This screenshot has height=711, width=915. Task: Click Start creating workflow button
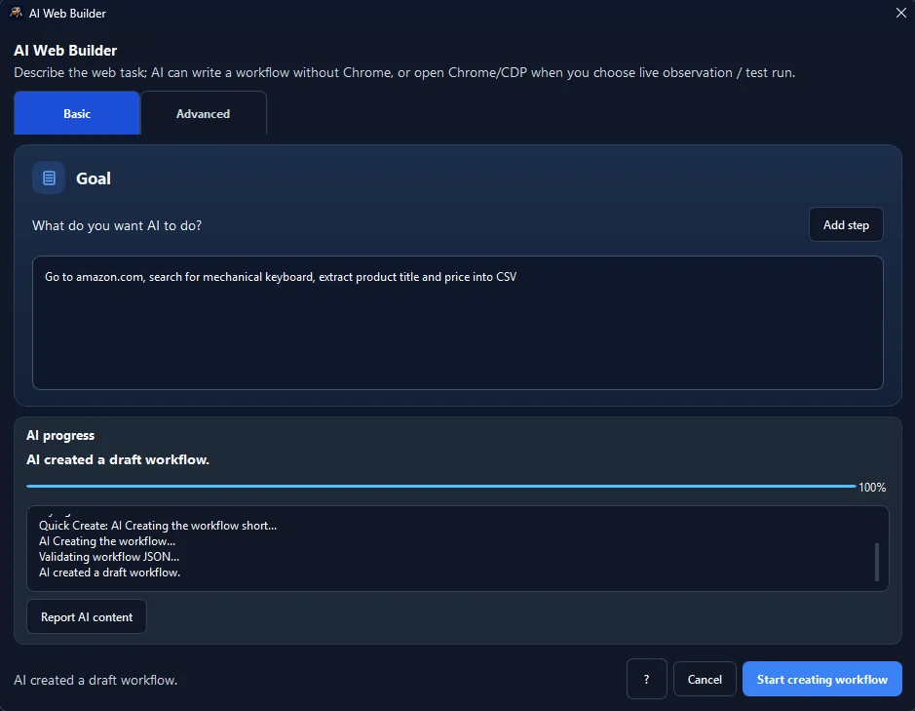(x=821, y=679)
